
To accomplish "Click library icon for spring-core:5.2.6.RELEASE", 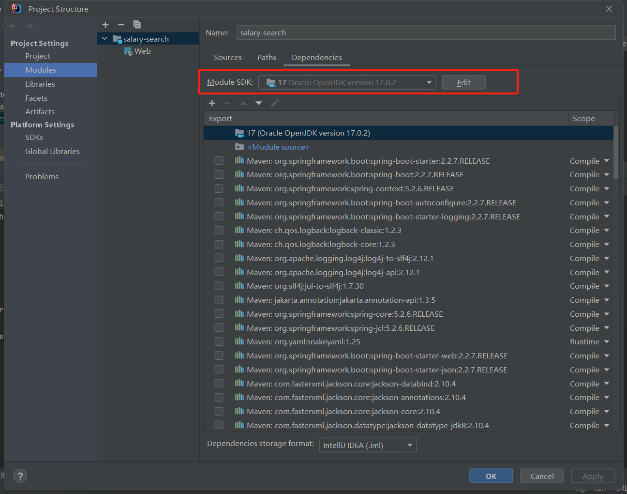I will [x=239, y=314].
